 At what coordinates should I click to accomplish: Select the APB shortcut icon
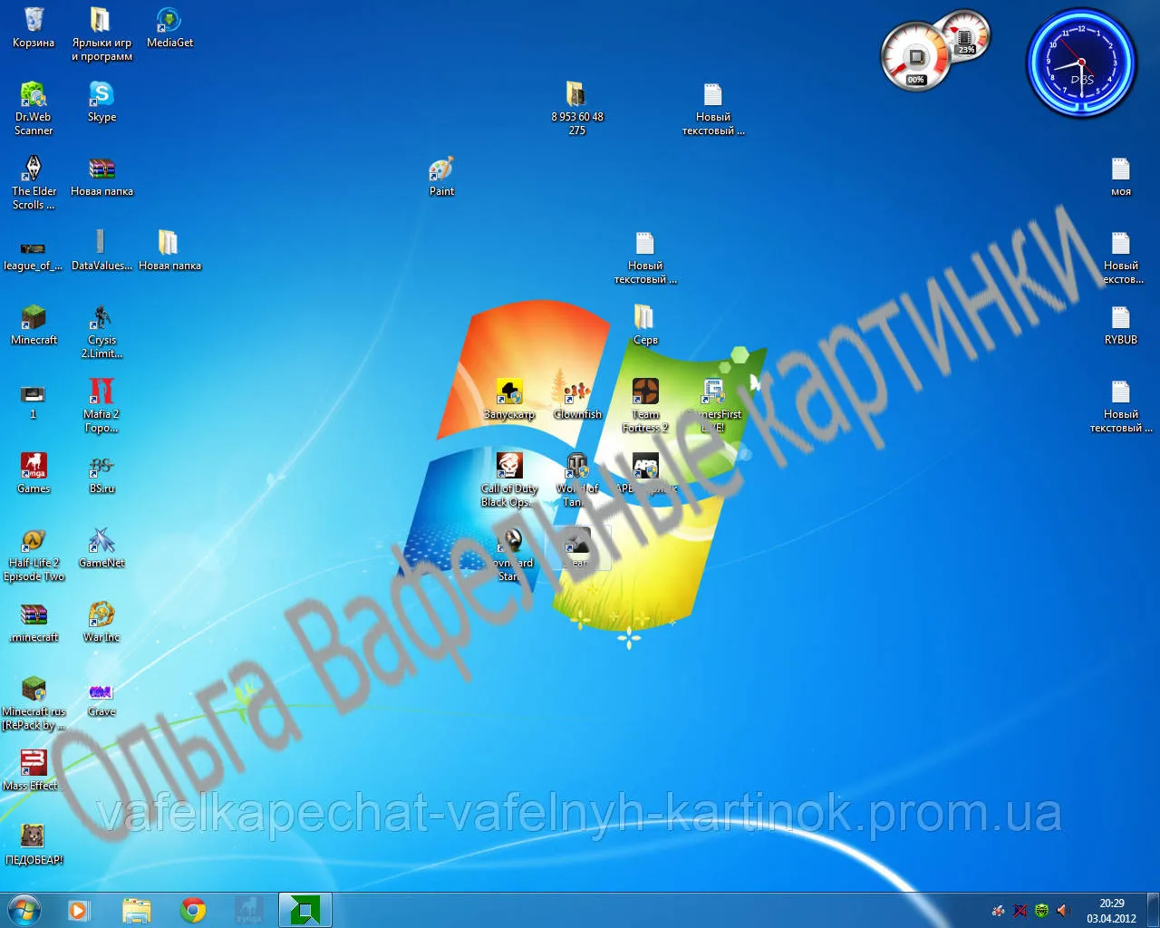pos(645,473)
